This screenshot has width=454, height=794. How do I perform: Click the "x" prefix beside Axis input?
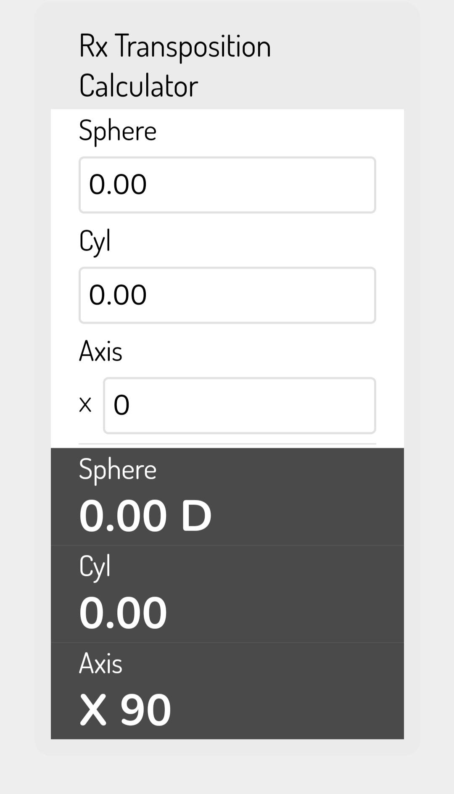coord(85,405)
